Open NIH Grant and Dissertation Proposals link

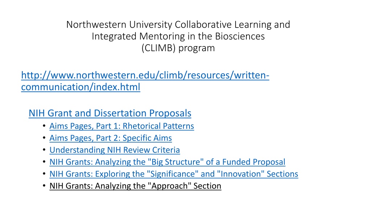(x=110, y=113)
